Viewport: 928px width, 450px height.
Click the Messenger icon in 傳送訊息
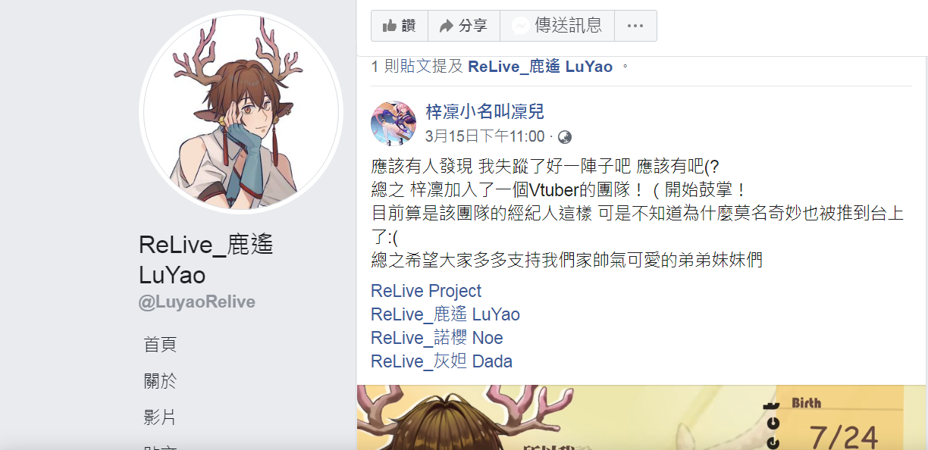pos(520,26)
